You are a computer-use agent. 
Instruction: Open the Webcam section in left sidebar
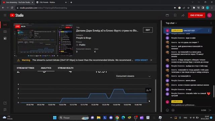point(5,32)
